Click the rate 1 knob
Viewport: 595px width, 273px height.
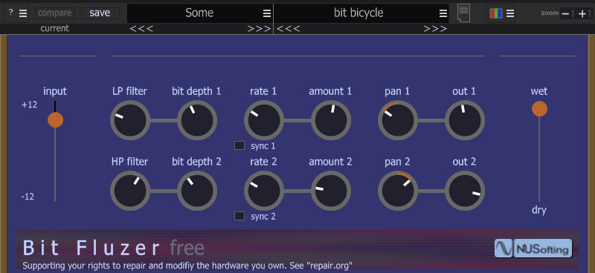264,120
